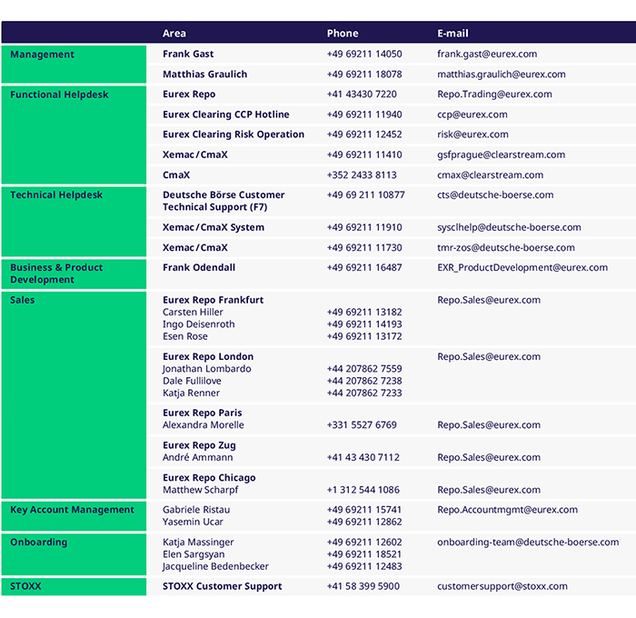
Task: Click the Phone column header
Action: pyautogui.click(x=343, y=34)
